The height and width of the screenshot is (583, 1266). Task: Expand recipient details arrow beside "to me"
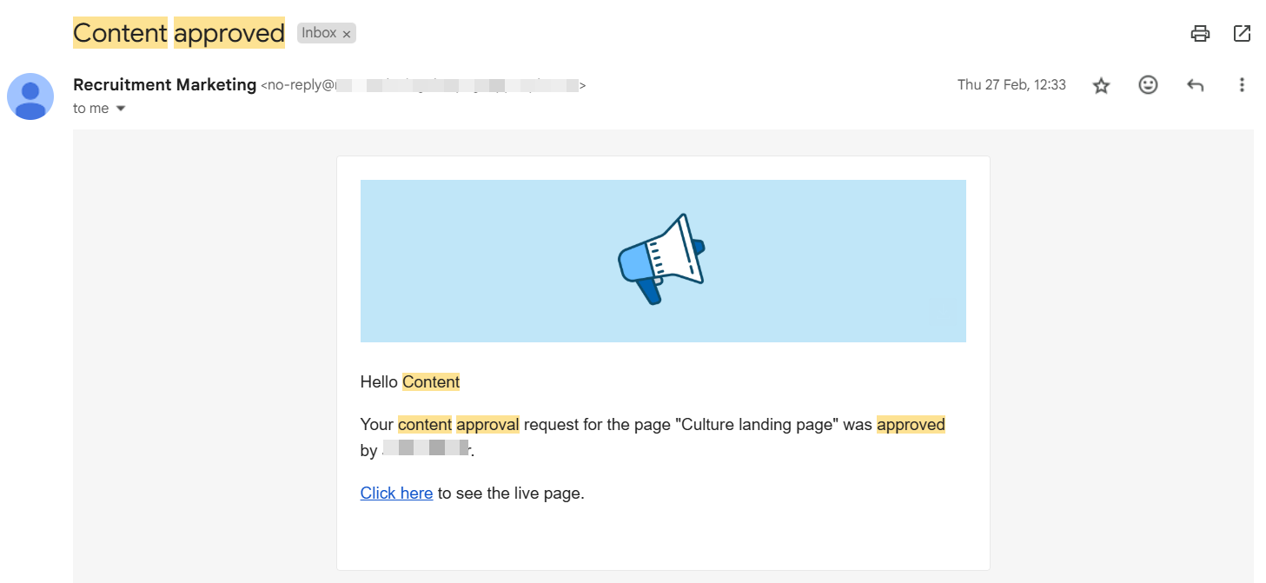(121, 109)
